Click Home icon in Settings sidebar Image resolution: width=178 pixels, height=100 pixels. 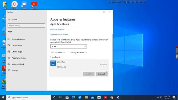click(9, 19)
